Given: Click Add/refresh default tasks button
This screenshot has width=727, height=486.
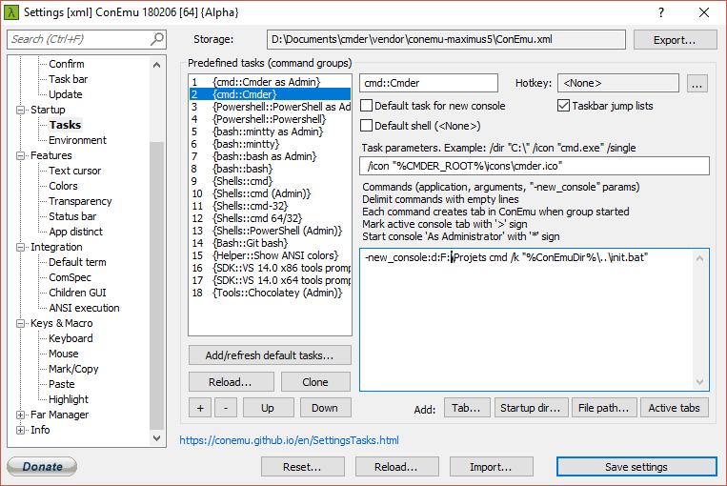Looking at the screenshot, I should 270,355.
